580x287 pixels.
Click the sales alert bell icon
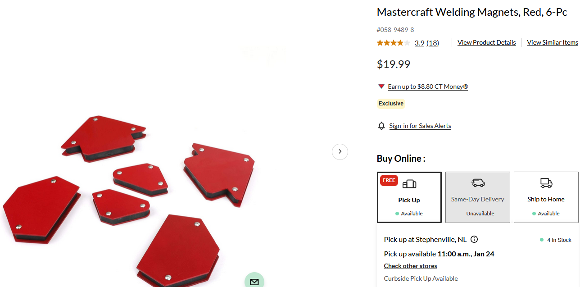pyautogui.click(x=381, y=126)
